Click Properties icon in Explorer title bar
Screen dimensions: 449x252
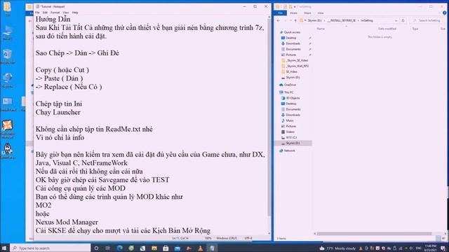click(x=286, y=6)
